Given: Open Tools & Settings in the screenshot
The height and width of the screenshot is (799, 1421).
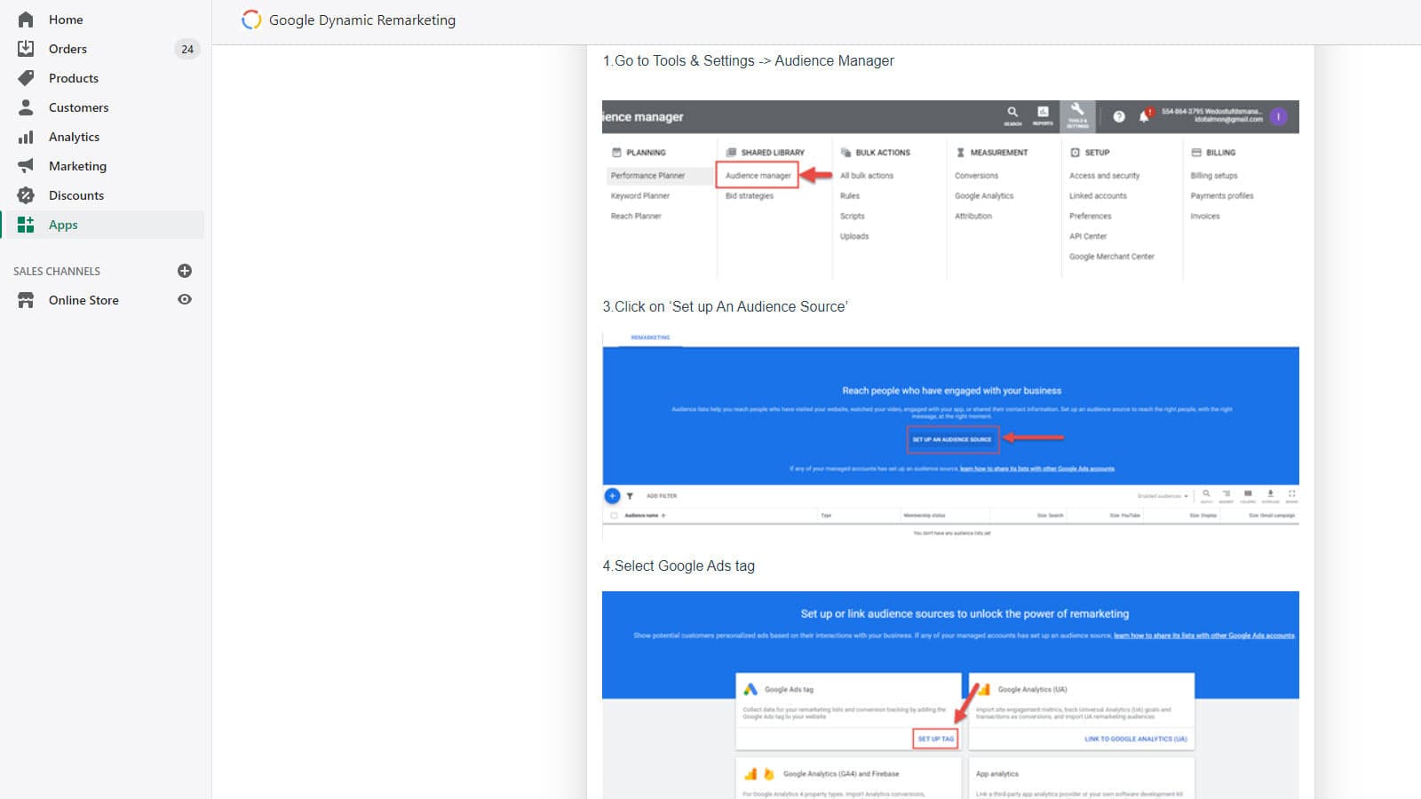Looking at the screenshot, I should pos(1077,116).
